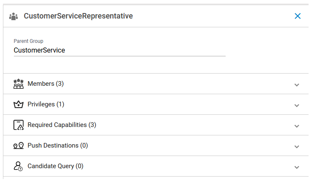Click the Privileges crown icon
The width and height of the screenshot is (317, 185).
coord(19,104)
